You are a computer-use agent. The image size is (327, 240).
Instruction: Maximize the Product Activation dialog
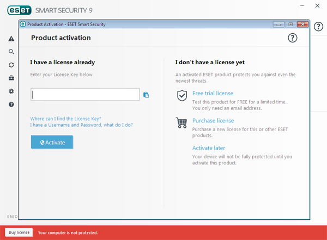pos(290,24)
